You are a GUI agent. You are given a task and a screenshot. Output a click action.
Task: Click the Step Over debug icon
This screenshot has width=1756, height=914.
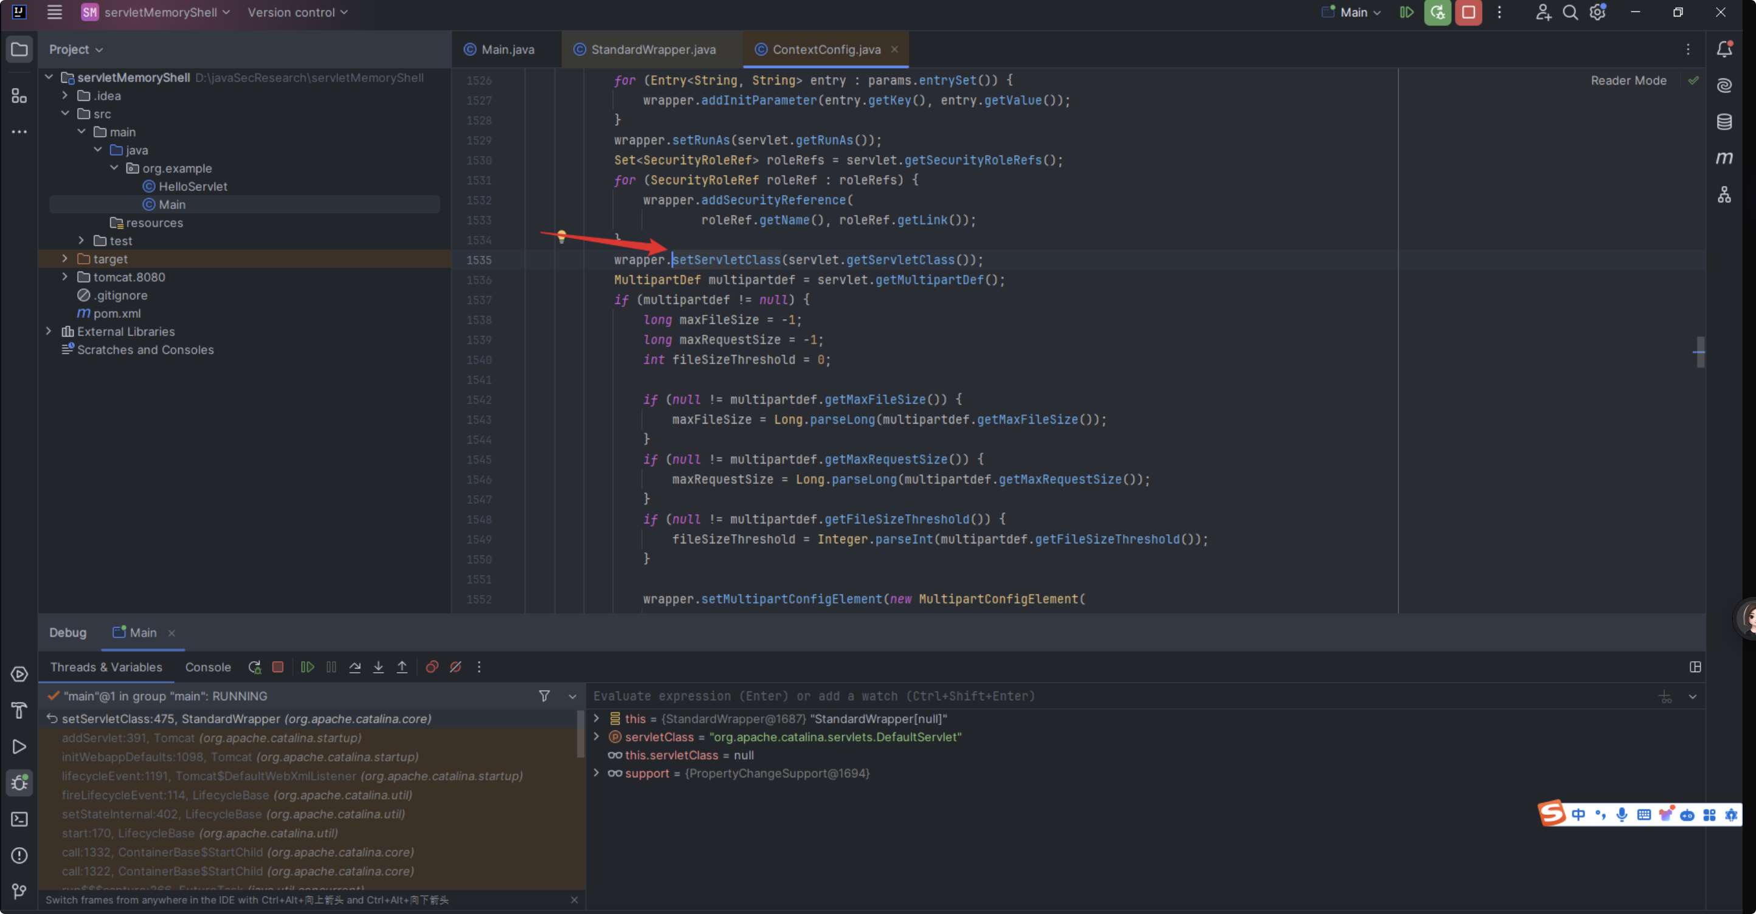click(355, 667)
